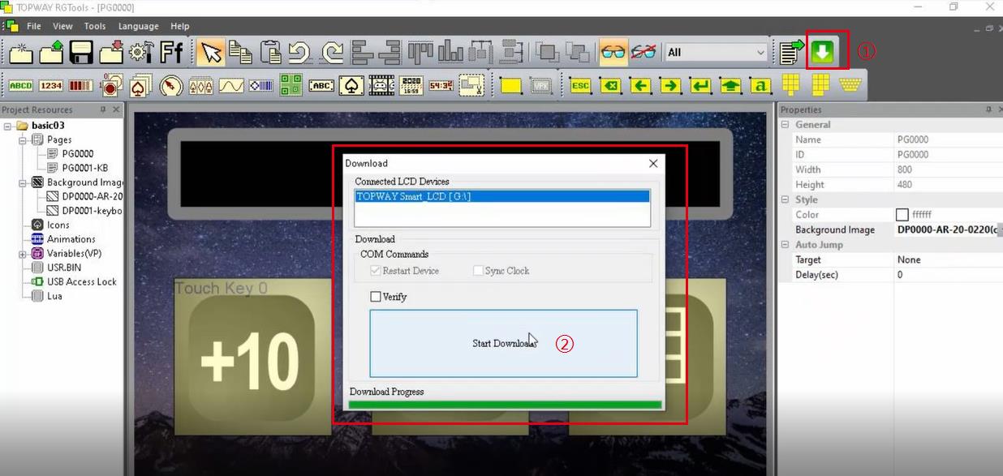The height and width of the screenshot is (476, 1003).
Task: Collapse the General properties section
Action: [x=785, y=125]
